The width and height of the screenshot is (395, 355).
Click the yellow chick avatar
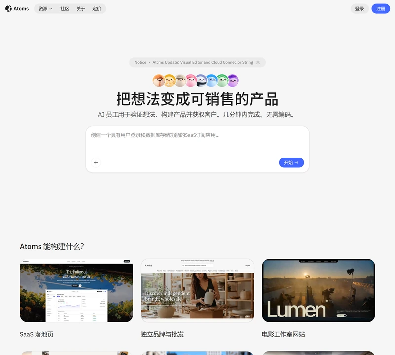170,80
